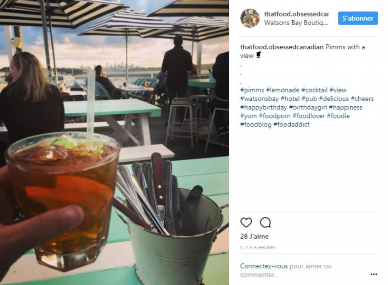Viewport: 388px width, 285px height.
Task: Open the thatfood.obsessedcanadian profile avatar
Action: point(250,18)
